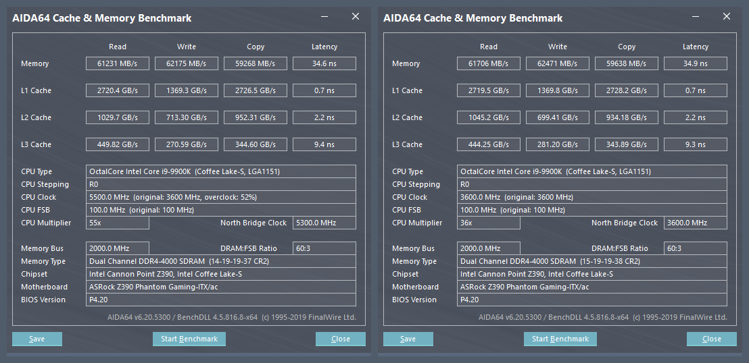Click the bottom Close button of the overclocked 52% window
The image size is (749, 363).
coord(341,339)
